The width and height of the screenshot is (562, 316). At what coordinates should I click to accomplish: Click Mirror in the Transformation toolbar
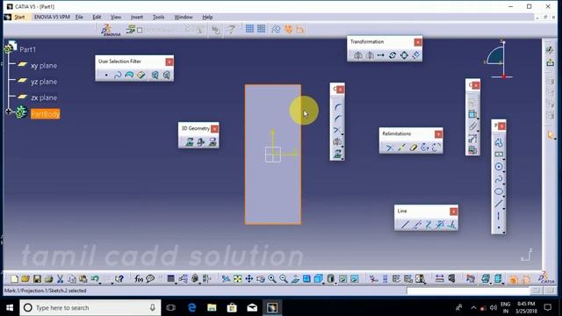point(357,55)
